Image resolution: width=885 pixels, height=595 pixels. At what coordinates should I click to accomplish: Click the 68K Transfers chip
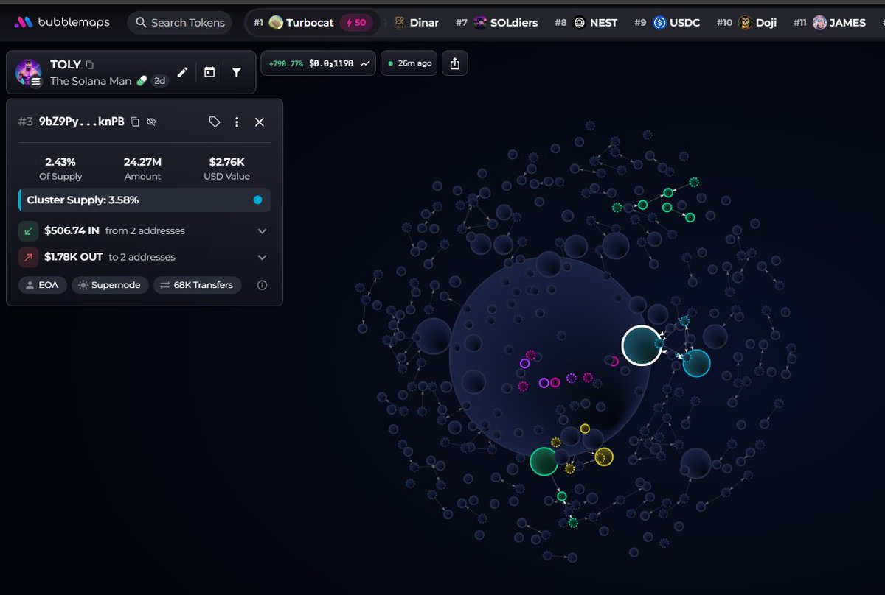tap(197, 285)
